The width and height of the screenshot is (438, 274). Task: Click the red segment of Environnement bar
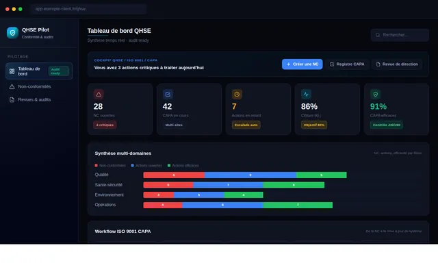coord(158,195)
